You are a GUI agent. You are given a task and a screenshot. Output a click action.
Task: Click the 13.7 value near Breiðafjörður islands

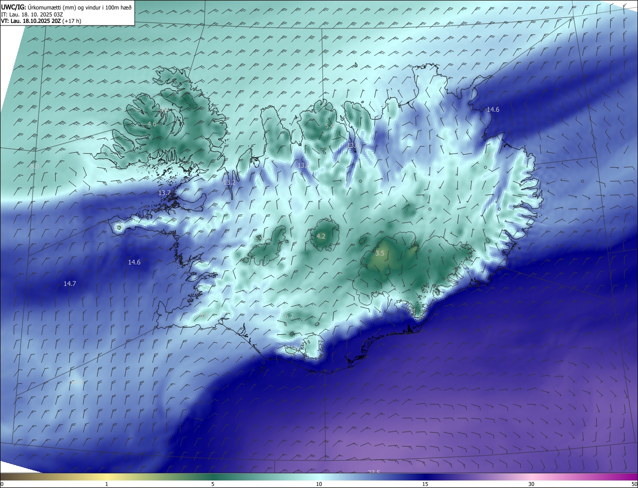point(164,193)
